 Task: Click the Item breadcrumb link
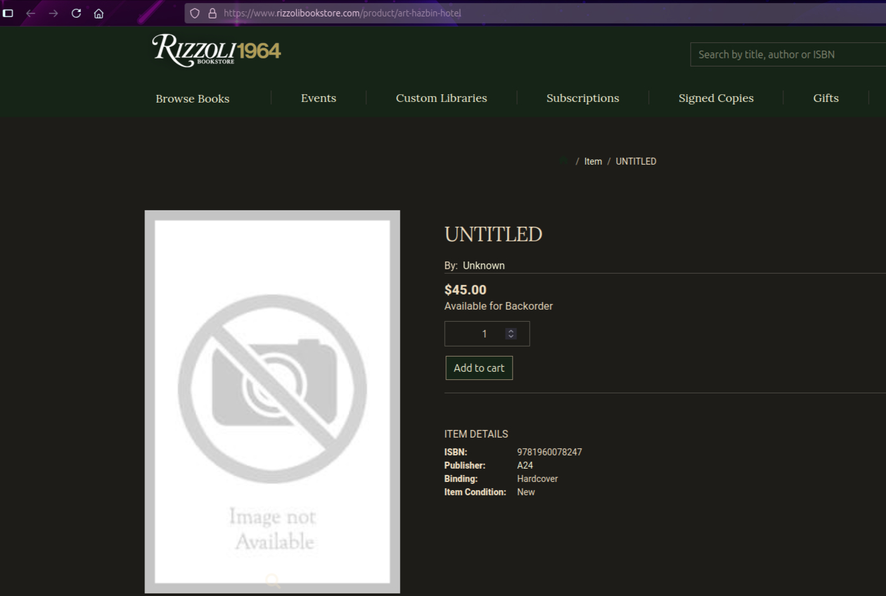(593, 162)
